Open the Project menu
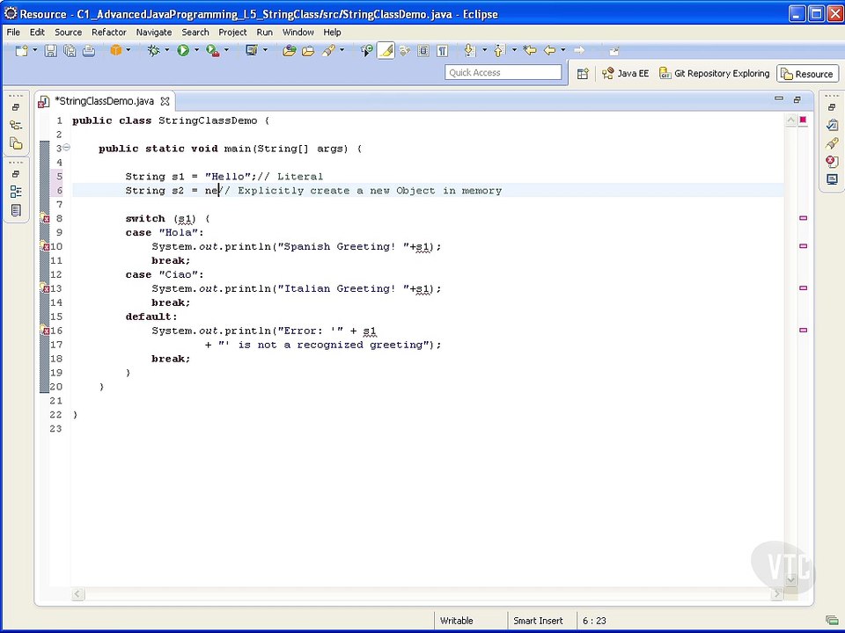Screen dimensions: 845x633 (232, 33)
